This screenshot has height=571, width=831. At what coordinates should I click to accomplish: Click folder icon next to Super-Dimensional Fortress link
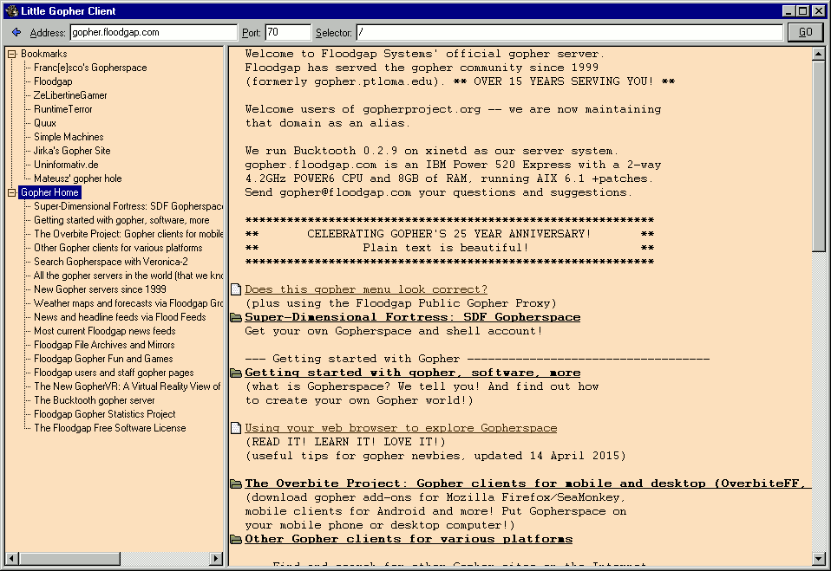click(236, 317)
